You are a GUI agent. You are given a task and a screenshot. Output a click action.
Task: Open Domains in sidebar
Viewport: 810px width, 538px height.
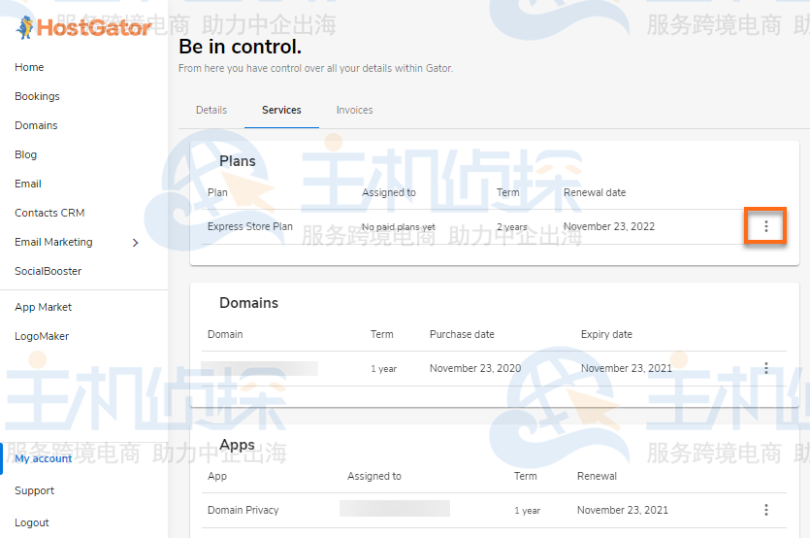tap(36, 125)
